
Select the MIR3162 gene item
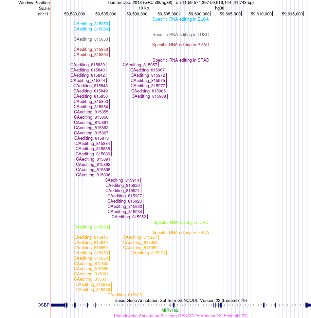170,310
